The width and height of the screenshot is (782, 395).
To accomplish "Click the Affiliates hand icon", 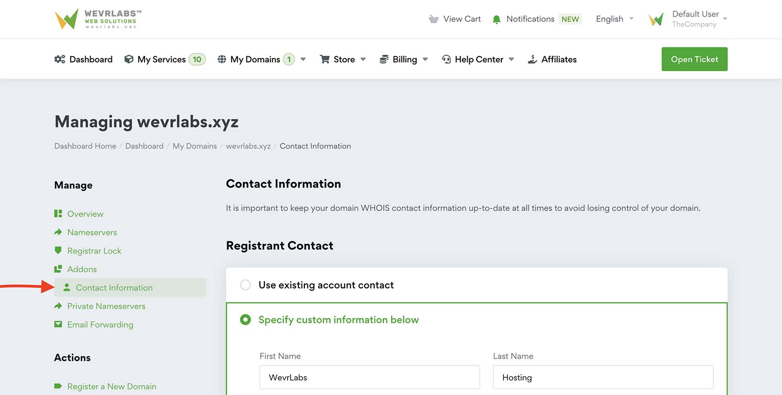I will [x=533, y=59].
